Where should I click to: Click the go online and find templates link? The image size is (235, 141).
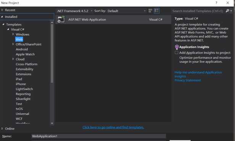click(113, 127)
